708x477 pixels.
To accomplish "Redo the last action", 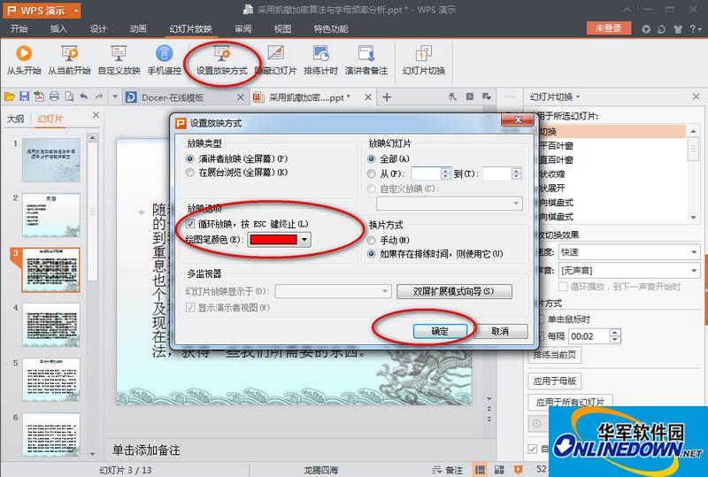I will (99, 96).
